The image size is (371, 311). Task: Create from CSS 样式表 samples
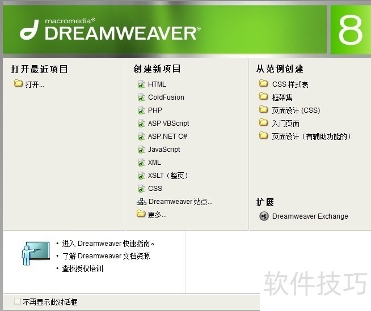(x=290, y=84)
